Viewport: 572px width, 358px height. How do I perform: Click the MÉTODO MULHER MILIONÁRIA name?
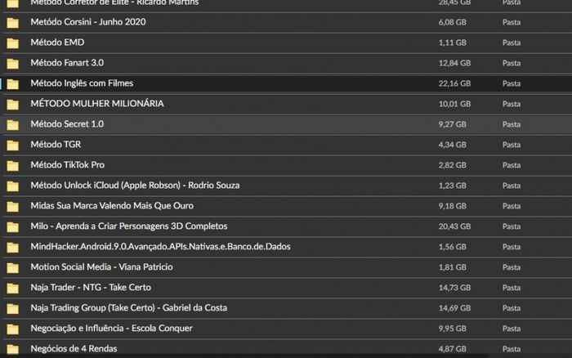point(97,104)
